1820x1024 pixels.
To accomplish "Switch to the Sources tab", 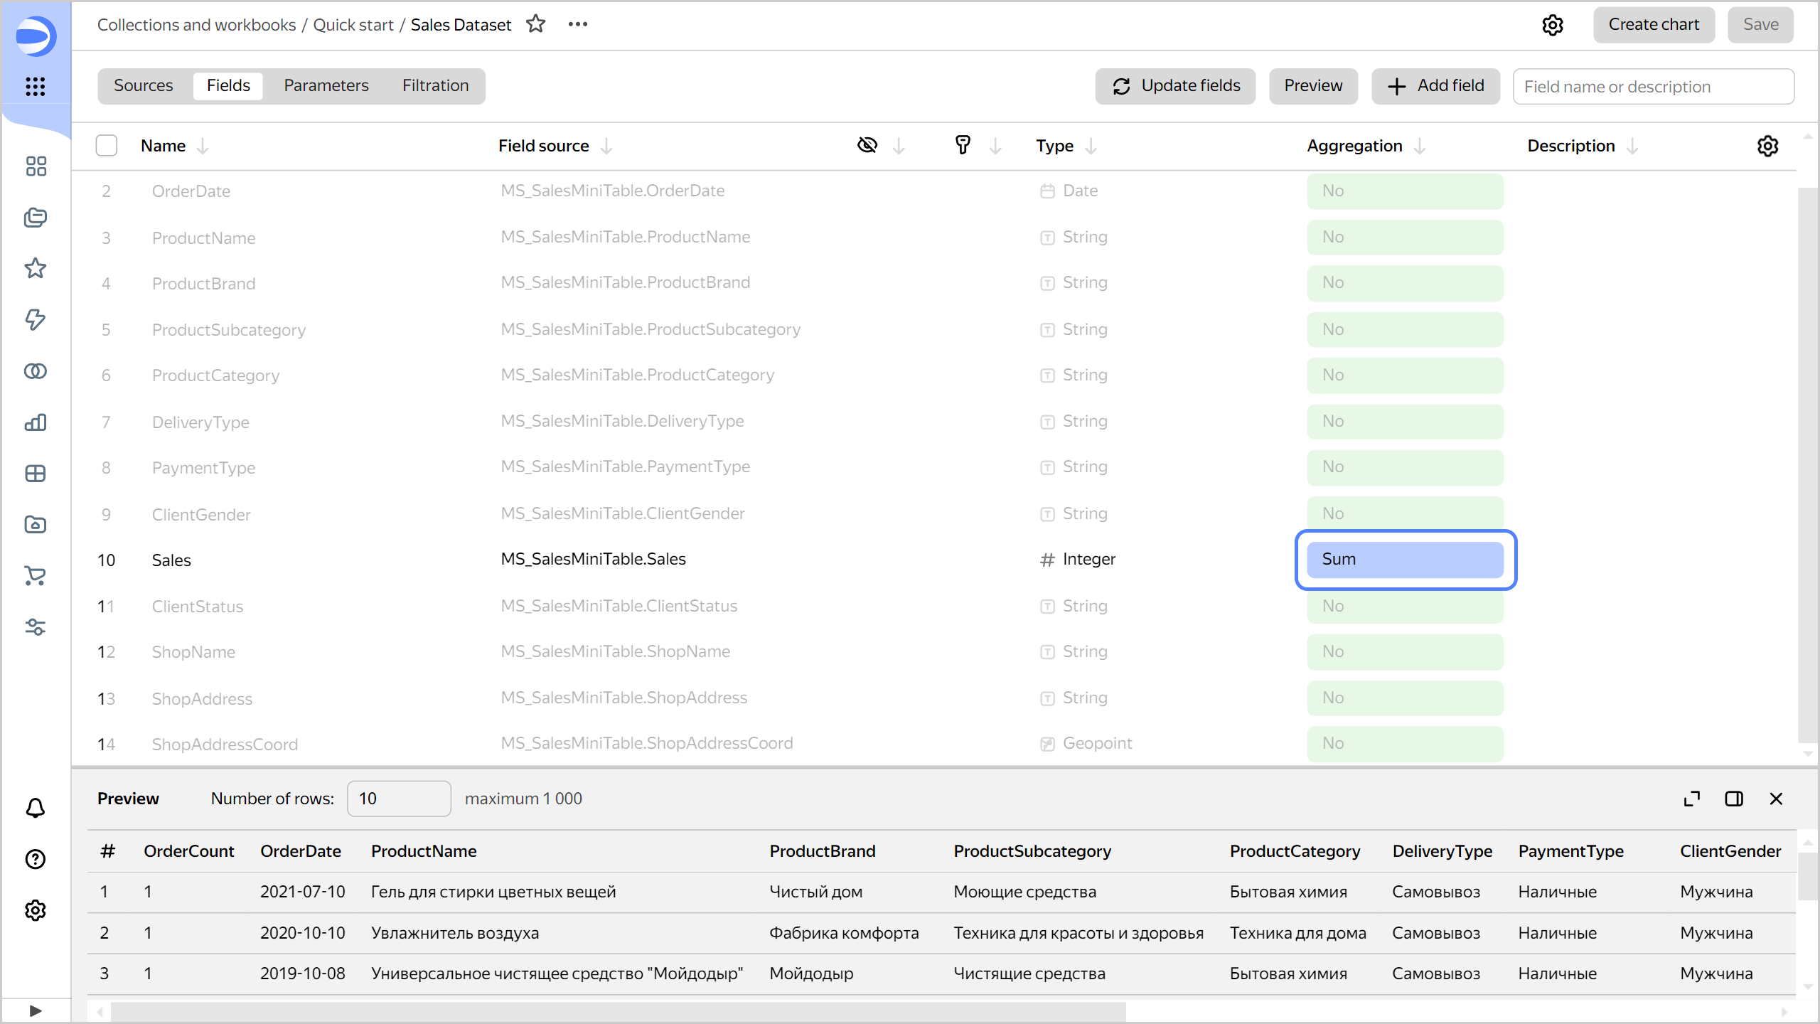I will coord(143,86).
